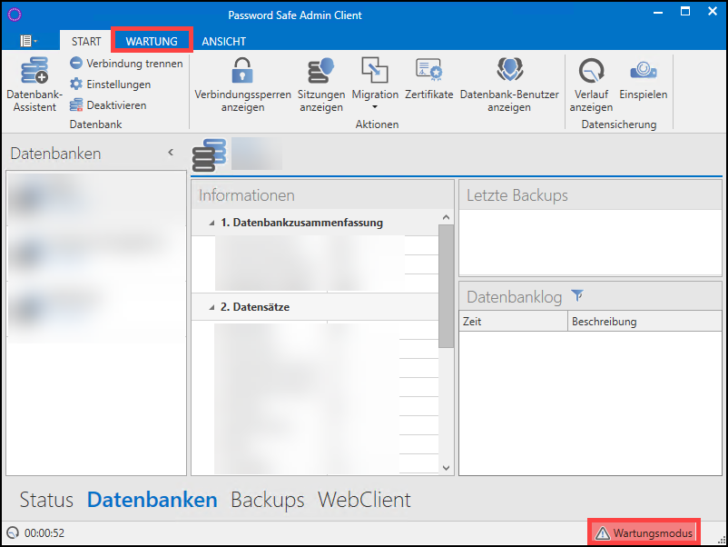Viewport: 728px width, 547px height.
Task: Switch to the ANSICHT ribbon tab
Action: (224, 42)
